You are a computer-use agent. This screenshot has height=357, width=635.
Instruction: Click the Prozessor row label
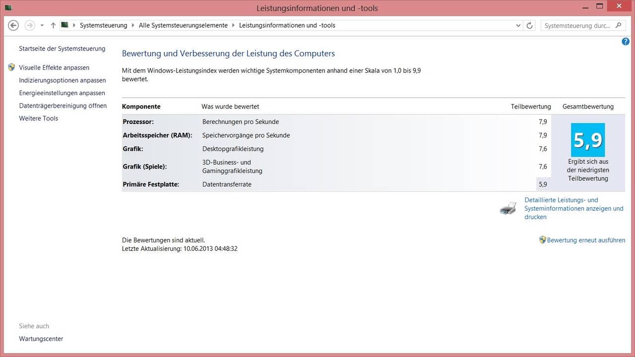138,121
